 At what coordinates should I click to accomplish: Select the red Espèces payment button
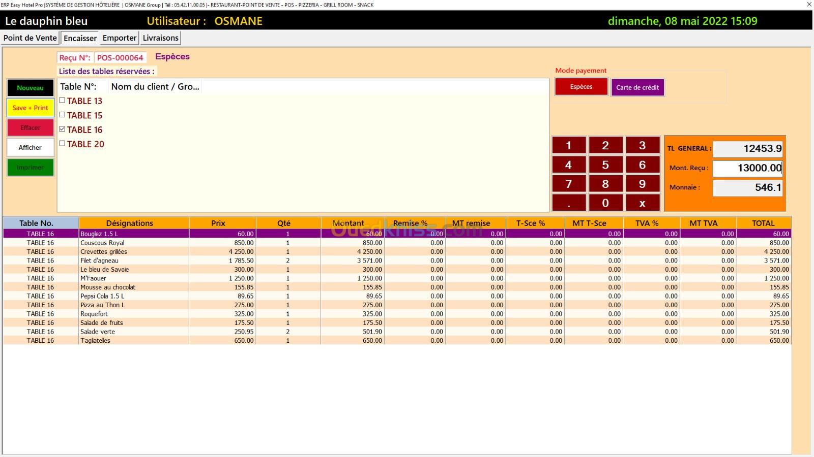click(581, 87)
